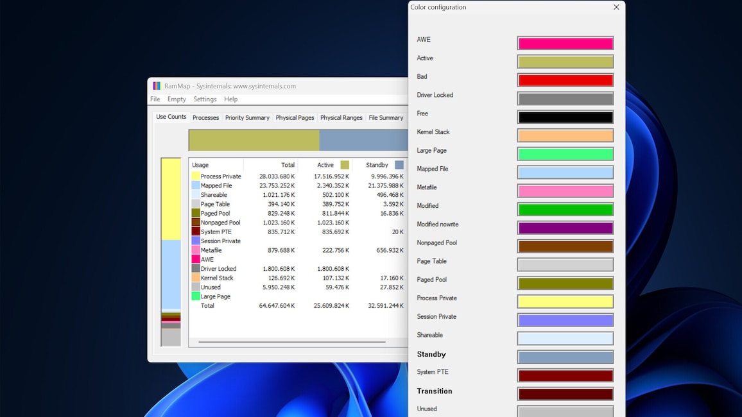Change the Driver Locked color in Color configuration

565,99
